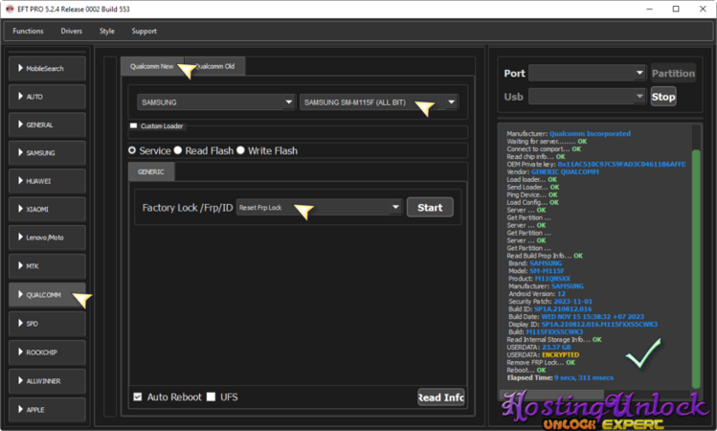Open the SAMSUNG sidebar module
This screenshot has width=717, height=431.
point(47,153)
